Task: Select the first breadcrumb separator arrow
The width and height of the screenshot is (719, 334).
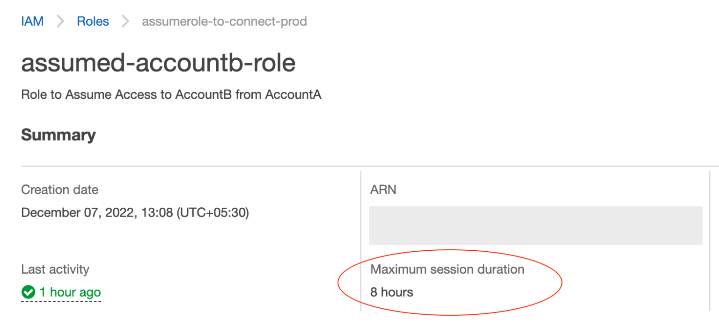Action: [61, 21]
